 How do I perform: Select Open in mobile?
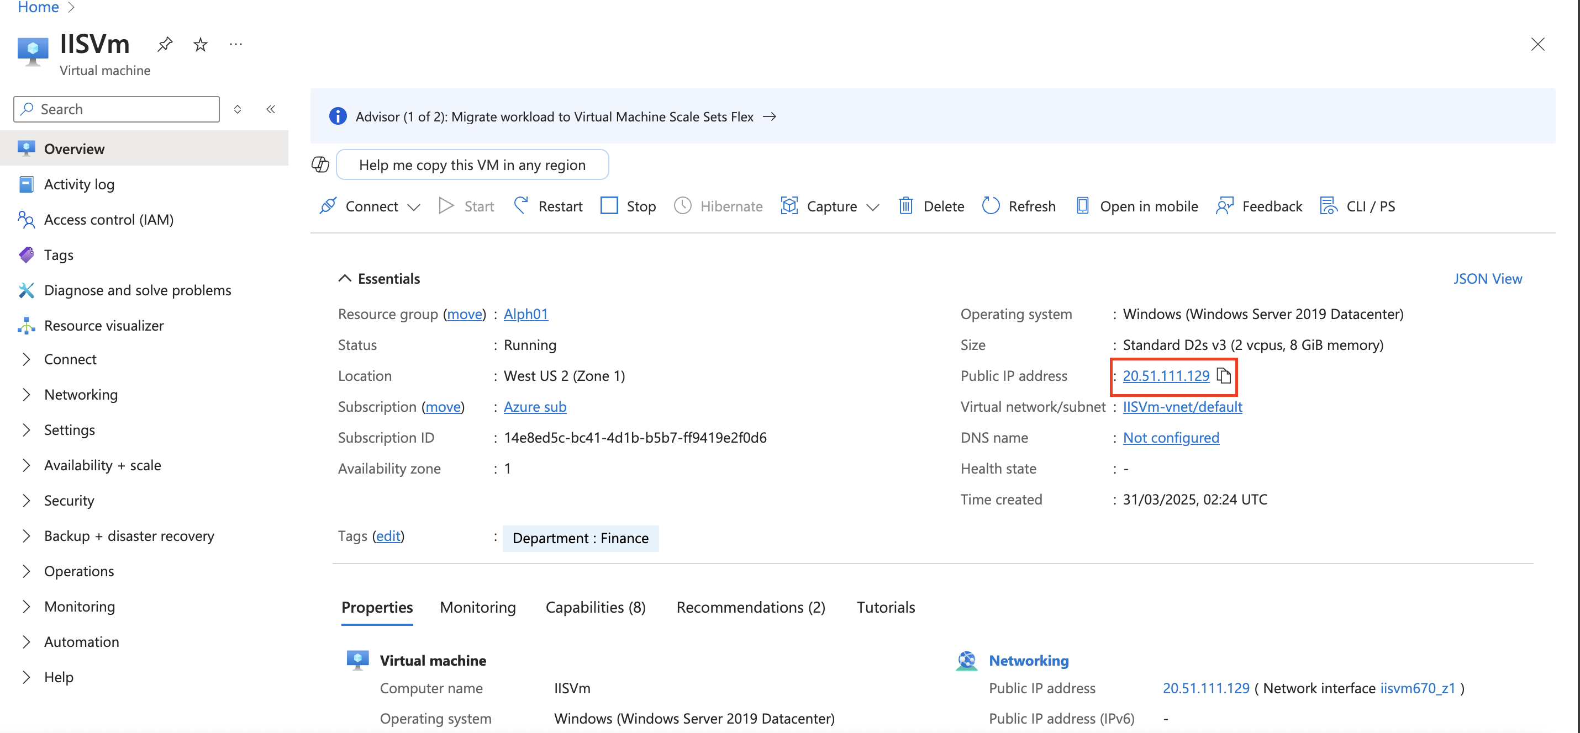1136,206
